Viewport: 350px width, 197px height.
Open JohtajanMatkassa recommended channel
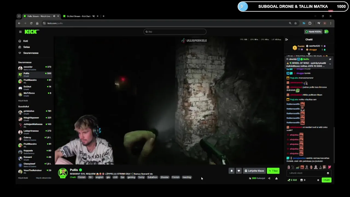(x=35, y=125)
